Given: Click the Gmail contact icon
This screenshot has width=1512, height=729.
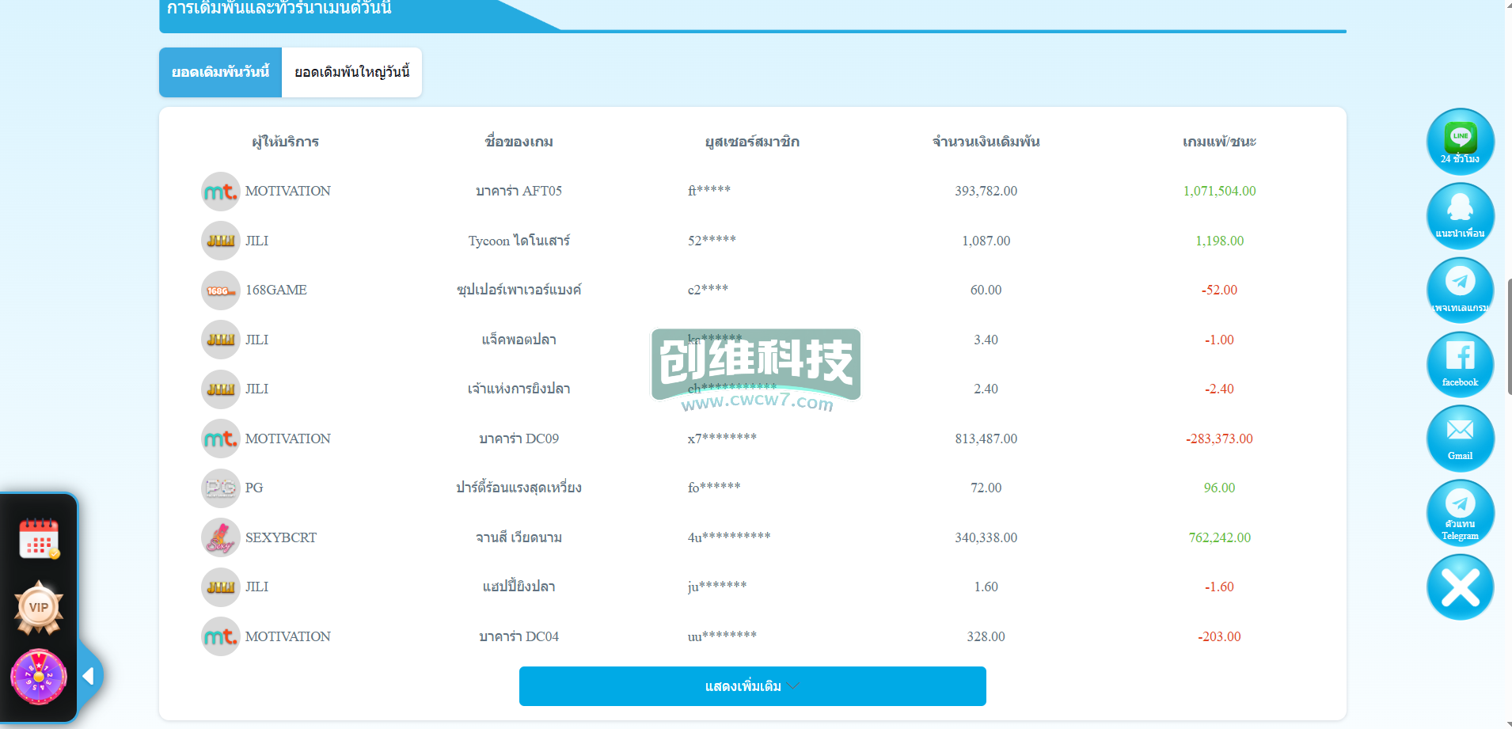Looking at the screenshot, I should 1460,438.
